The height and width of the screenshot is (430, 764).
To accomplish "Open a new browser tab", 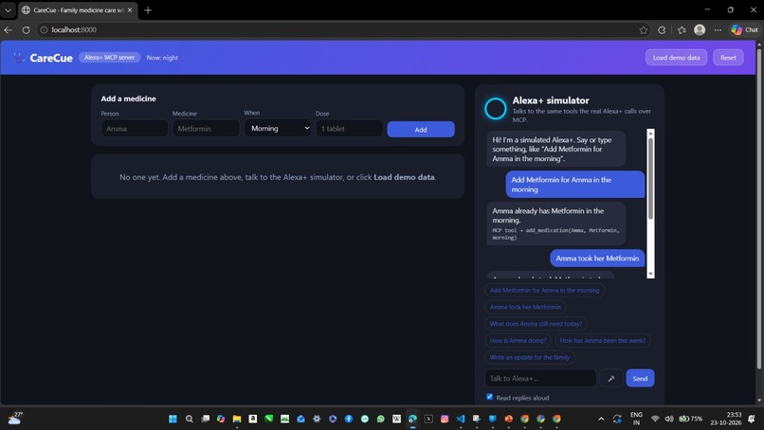I will coord(148,9).
